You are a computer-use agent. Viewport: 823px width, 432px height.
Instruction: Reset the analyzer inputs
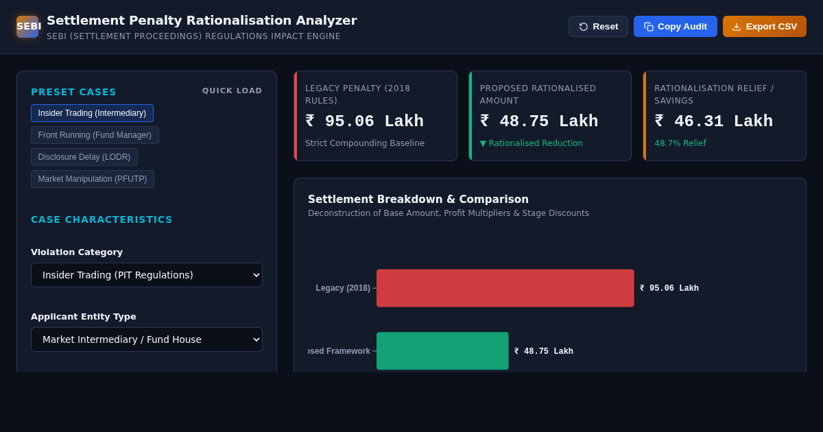click(x=598, y=27)
